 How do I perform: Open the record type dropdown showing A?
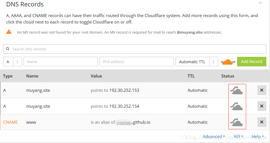pyautogui.click(x=12, y=62)
